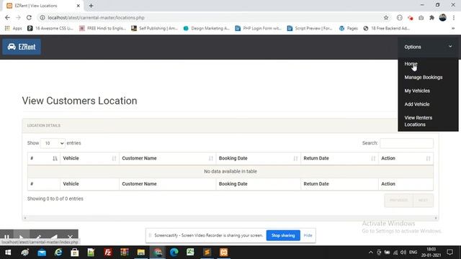Sort the table by the Action column
461x259 pixels.
[406, 158]
